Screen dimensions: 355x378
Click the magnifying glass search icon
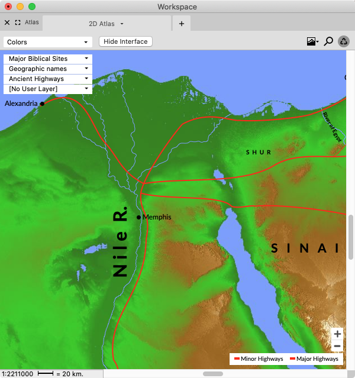(328, 41)
